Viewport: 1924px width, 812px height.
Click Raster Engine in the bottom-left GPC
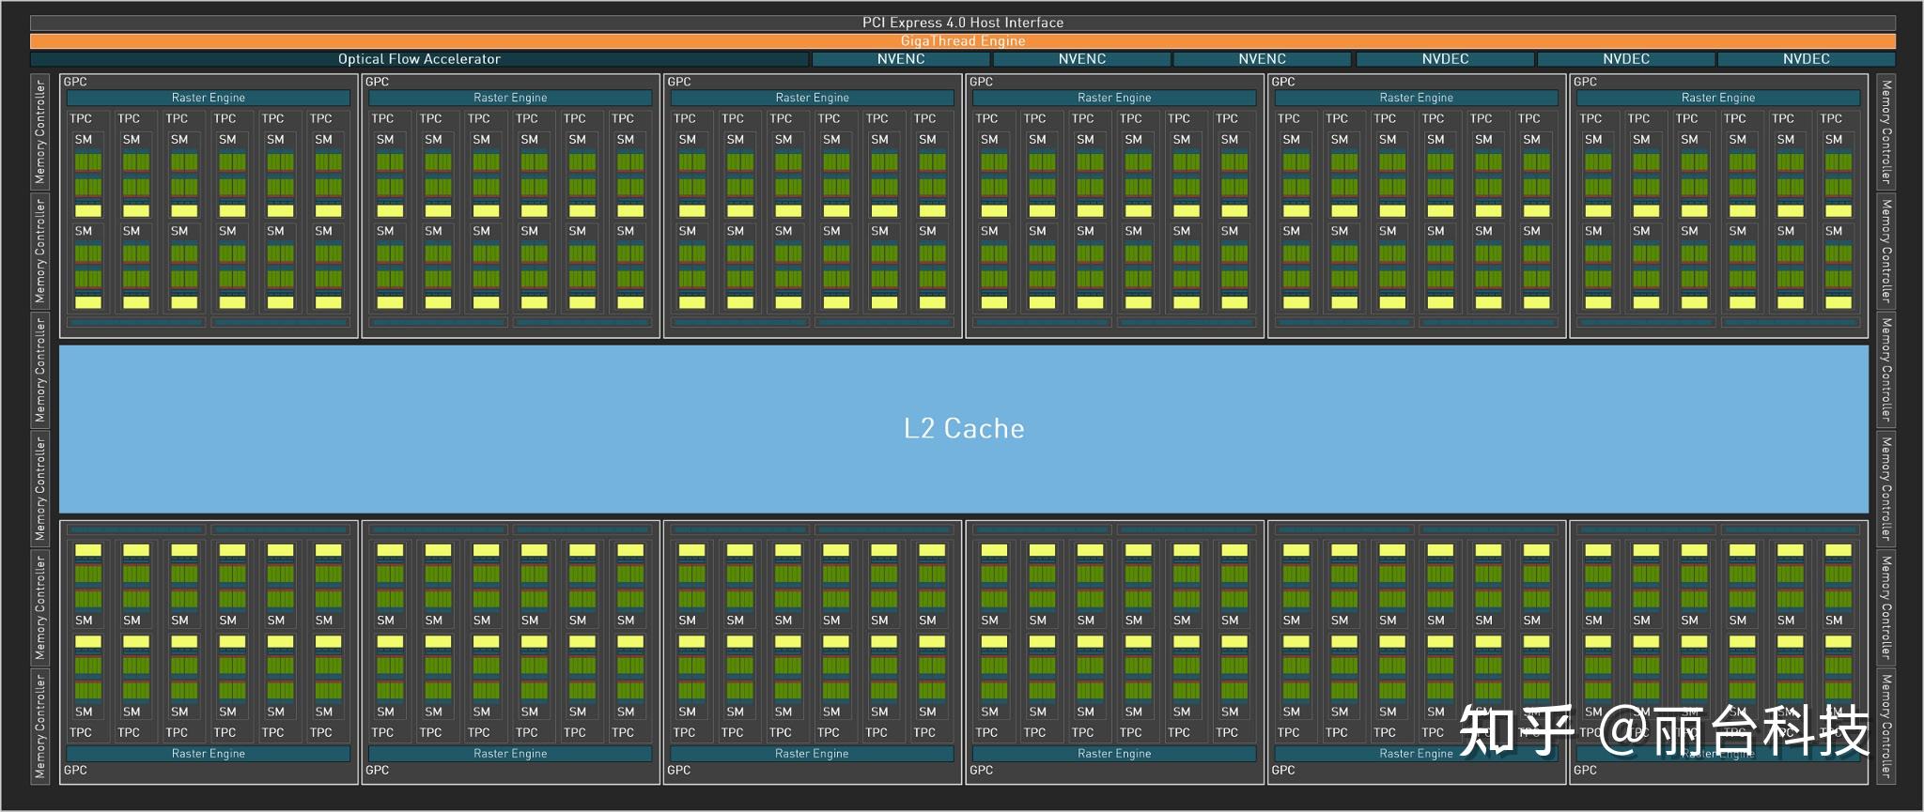coord(208,754)
